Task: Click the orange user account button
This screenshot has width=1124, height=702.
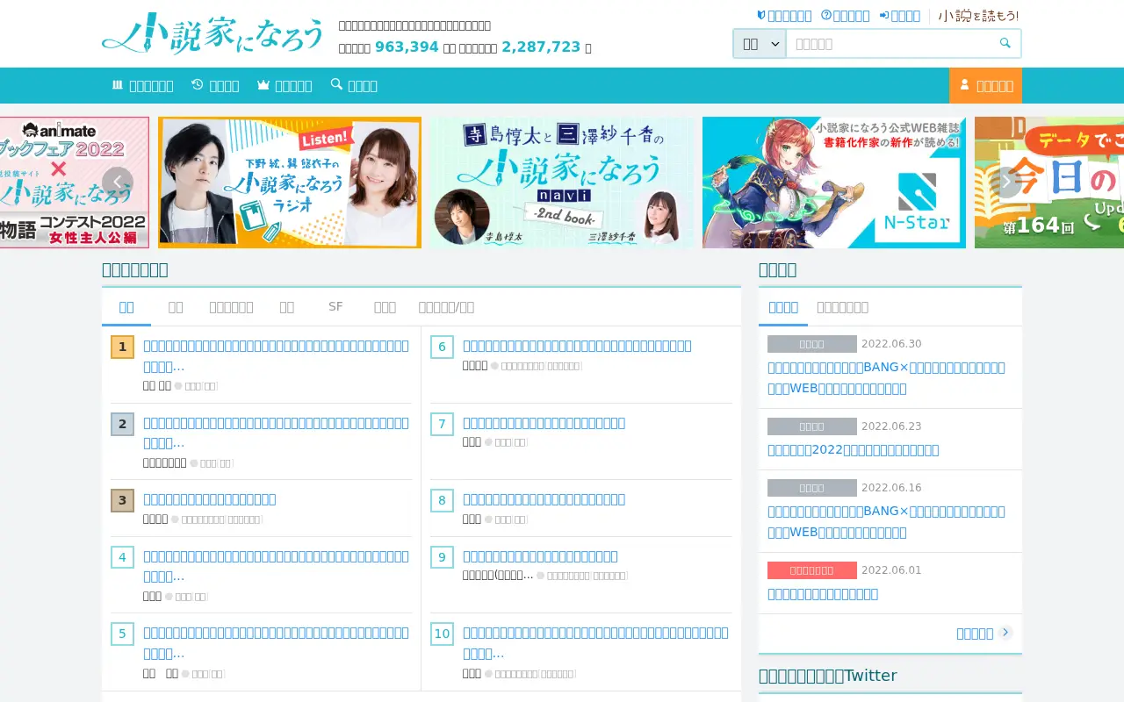Action: click(985, 85)
